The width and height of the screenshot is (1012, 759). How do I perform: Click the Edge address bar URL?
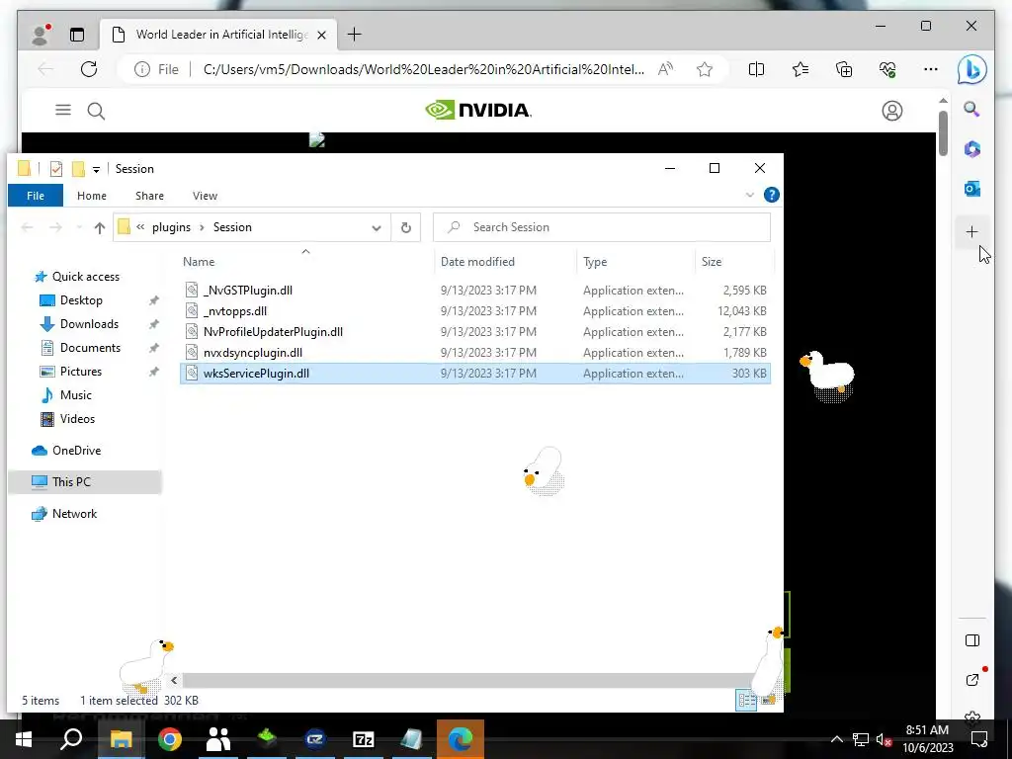pyautogui.click(x=423, y=69)
